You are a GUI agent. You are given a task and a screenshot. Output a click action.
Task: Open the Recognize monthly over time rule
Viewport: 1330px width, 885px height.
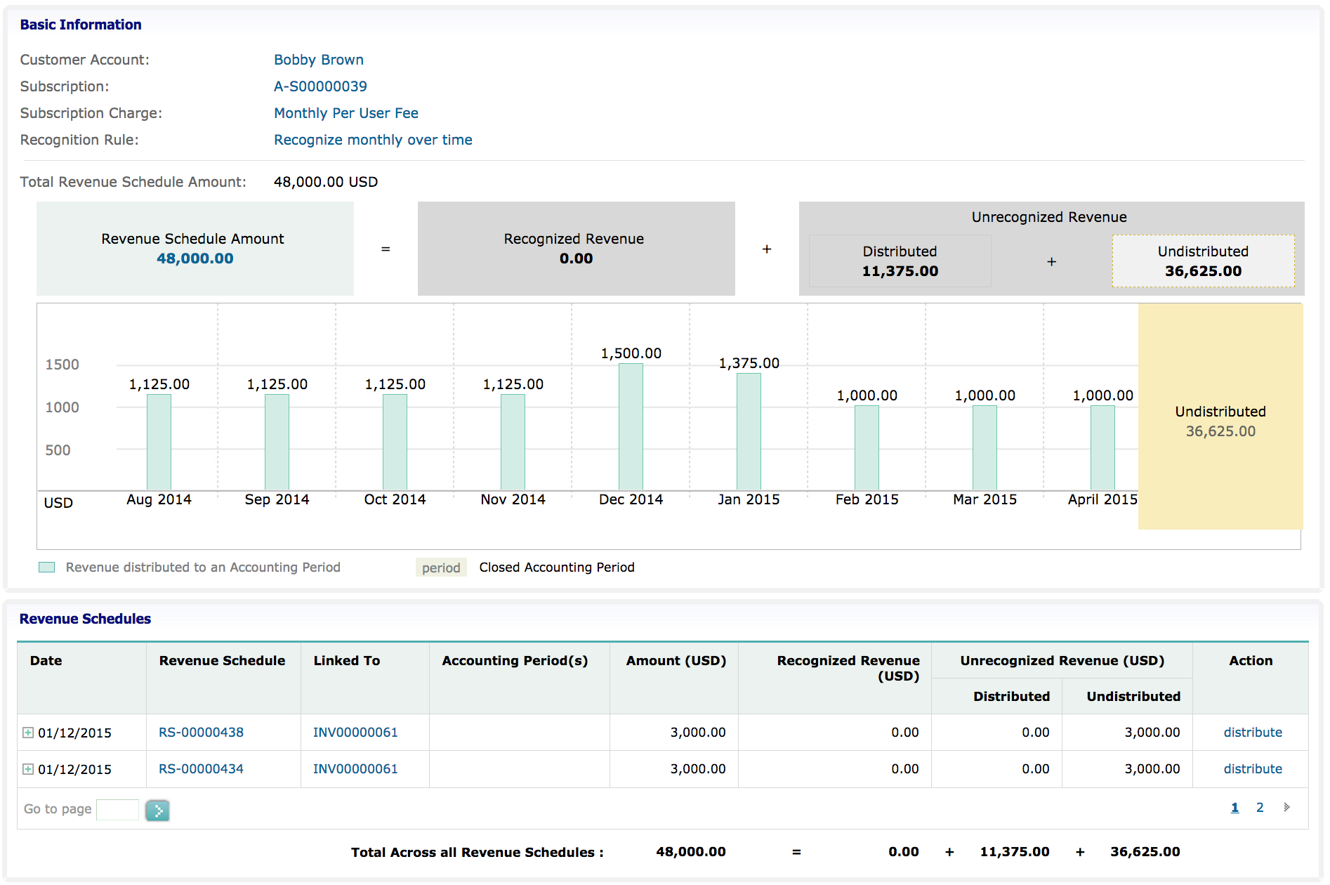[373, 140]
